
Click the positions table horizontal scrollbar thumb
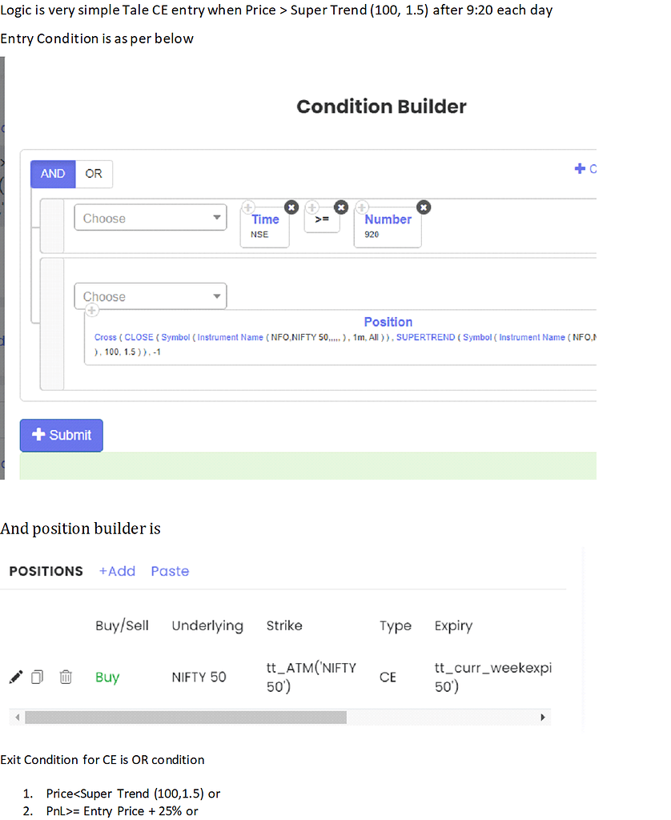(x=184, y=717)
